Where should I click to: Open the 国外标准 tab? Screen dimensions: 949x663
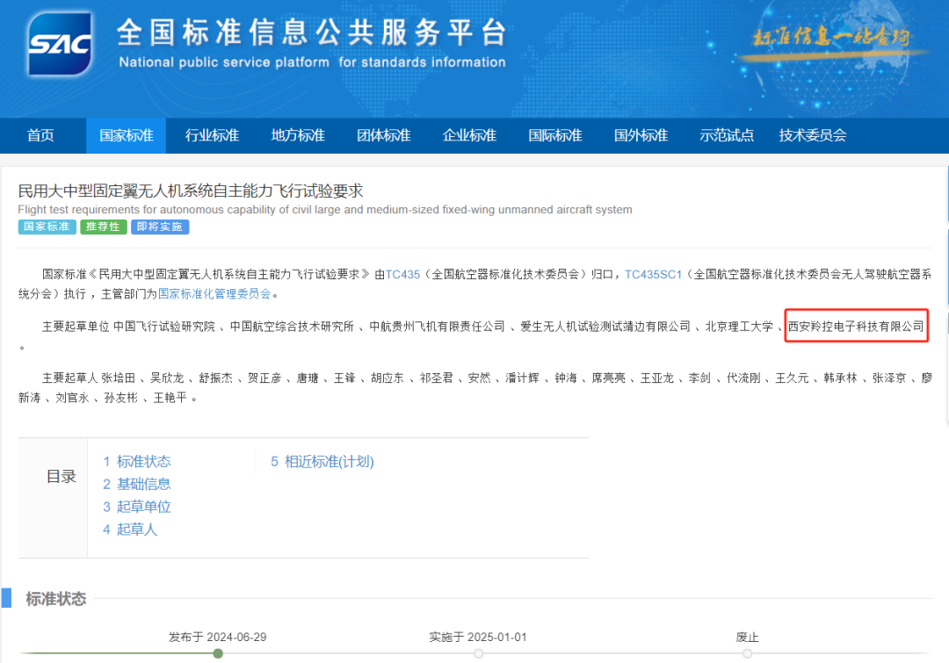pyautogui.click(x=641, y=135)
